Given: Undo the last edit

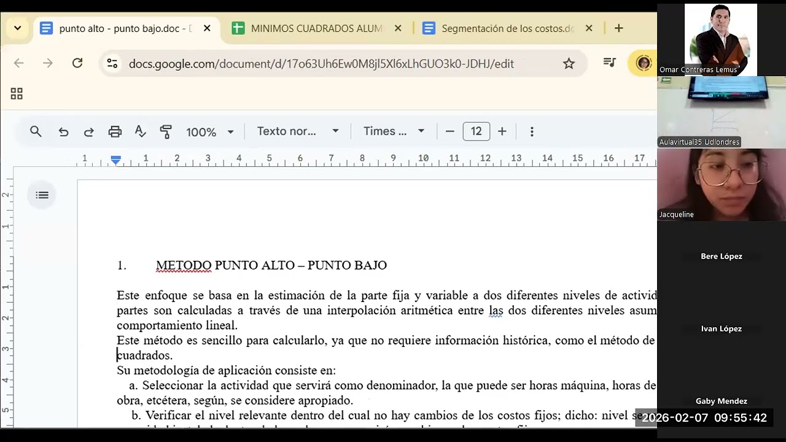Looking at the screenshot, I should pos(63,131).
